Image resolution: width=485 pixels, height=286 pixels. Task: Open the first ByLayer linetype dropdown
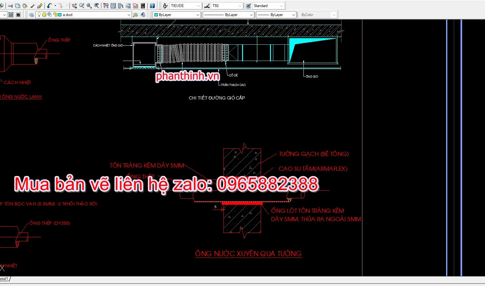[251, 15]
